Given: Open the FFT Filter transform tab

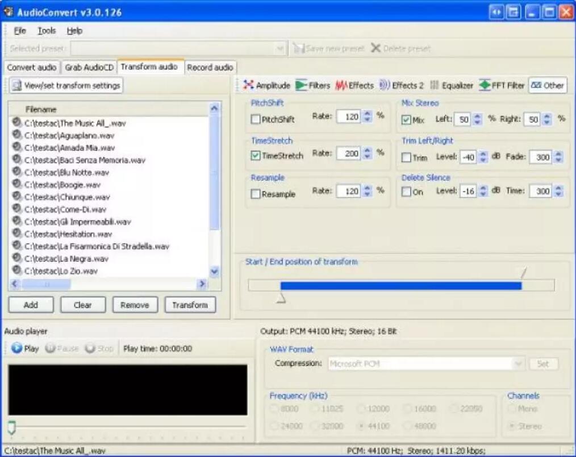Looking at the screenshot, I should (502, 85).
